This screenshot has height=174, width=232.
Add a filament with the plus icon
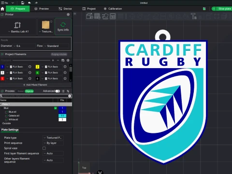coord(53,60)
